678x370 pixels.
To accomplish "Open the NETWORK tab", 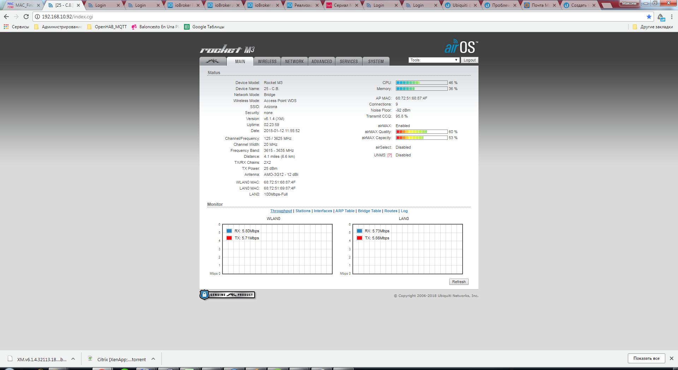I will click(295, 61).
